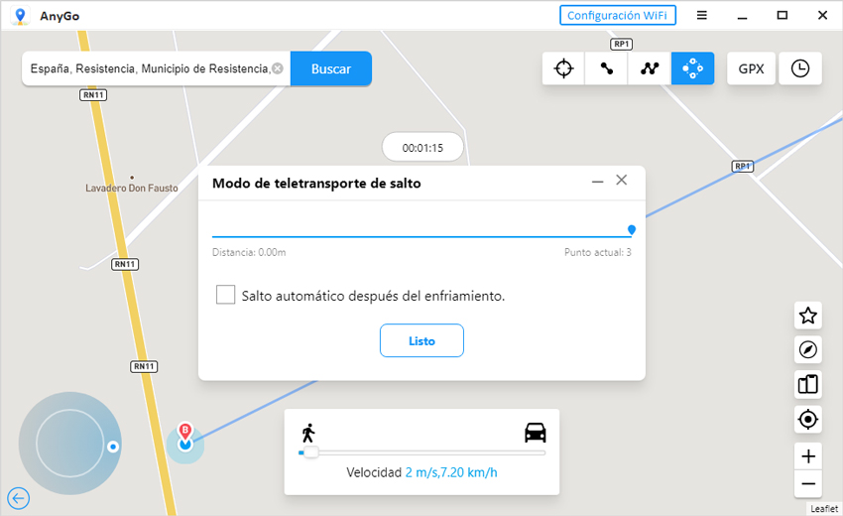
Task: Enable Salto automático después del enfriamiento checkbox
Action: [226, 295]
